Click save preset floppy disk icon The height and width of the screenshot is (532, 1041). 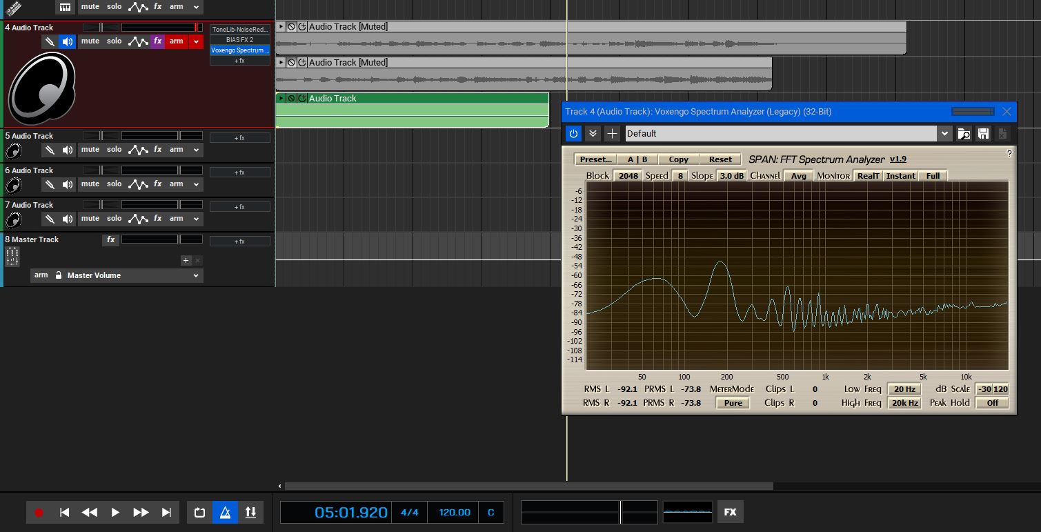(x=984, y=133)
